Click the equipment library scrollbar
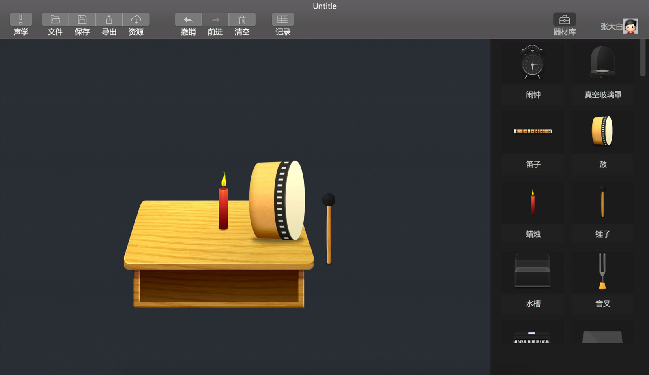 (x=643, y=58)
